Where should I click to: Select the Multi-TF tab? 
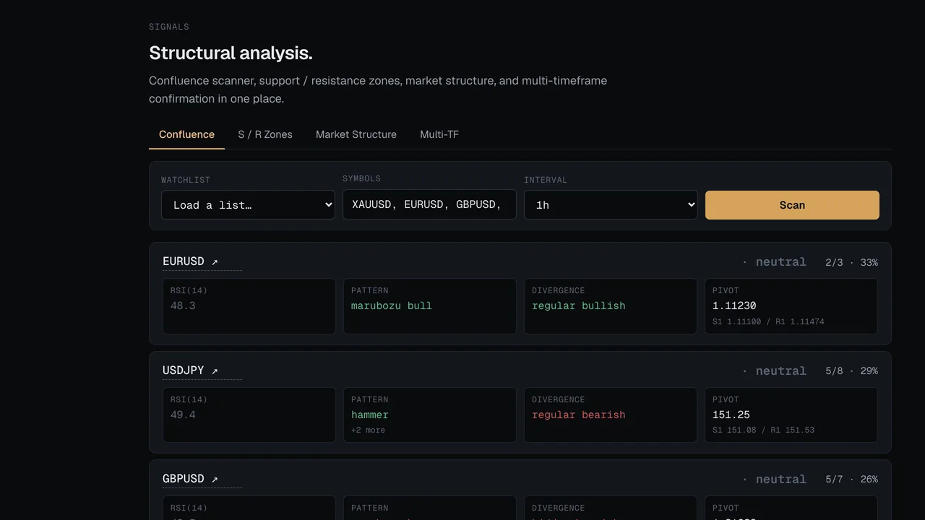439,134
